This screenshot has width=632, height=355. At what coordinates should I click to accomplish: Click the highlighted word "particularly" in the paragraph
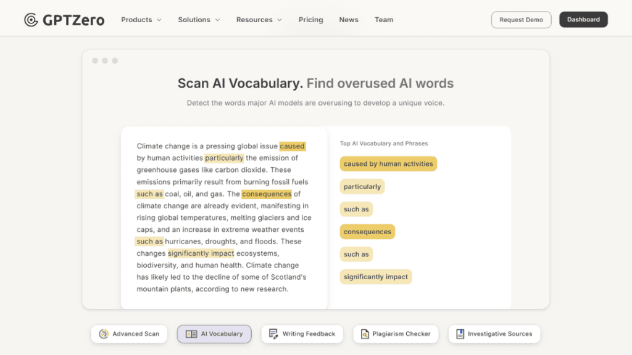pyautogui.click(x=224, y=158)
